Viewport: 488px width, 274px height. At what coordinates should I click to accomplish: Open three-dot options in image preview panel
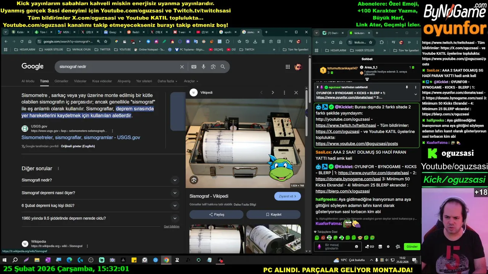(x=284, y=92)
